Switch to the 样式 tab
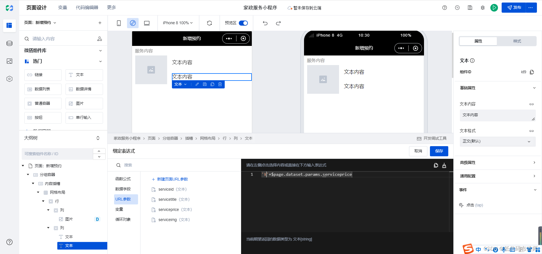The height and width of the screenshot is (254, 542). point(517,41)
